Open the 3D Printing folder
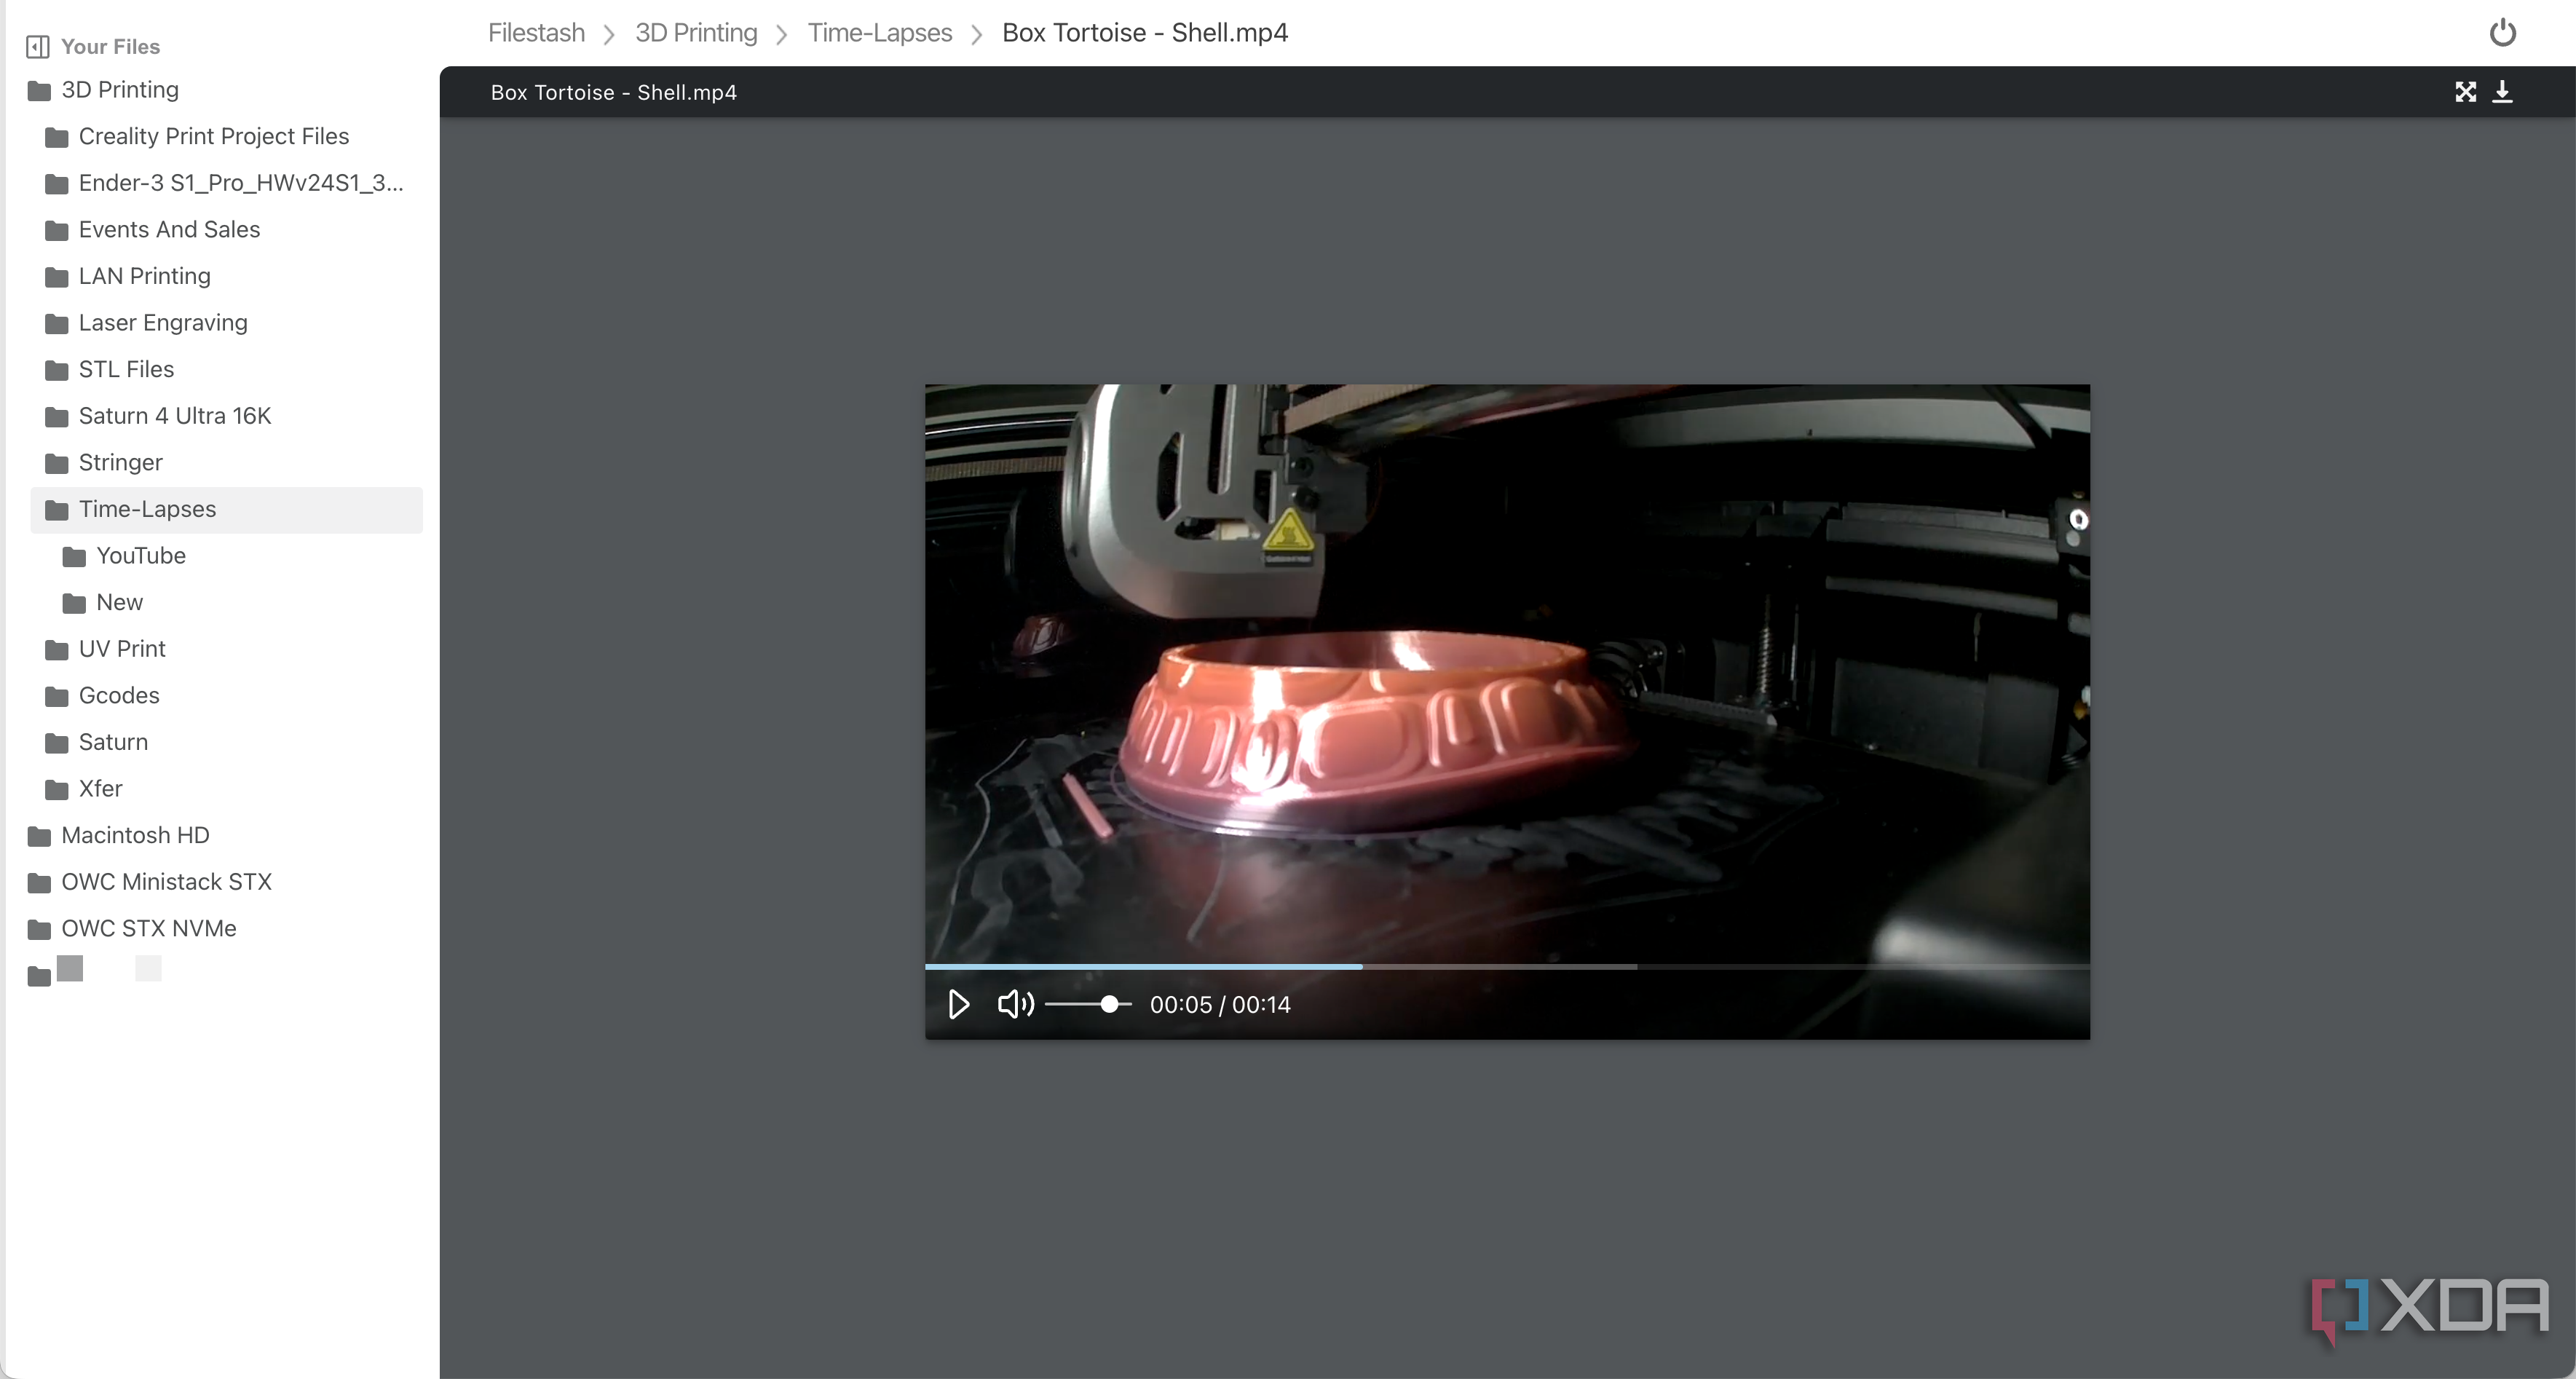The height and width of the screenshot is (1379, 2576). (120, 90)
